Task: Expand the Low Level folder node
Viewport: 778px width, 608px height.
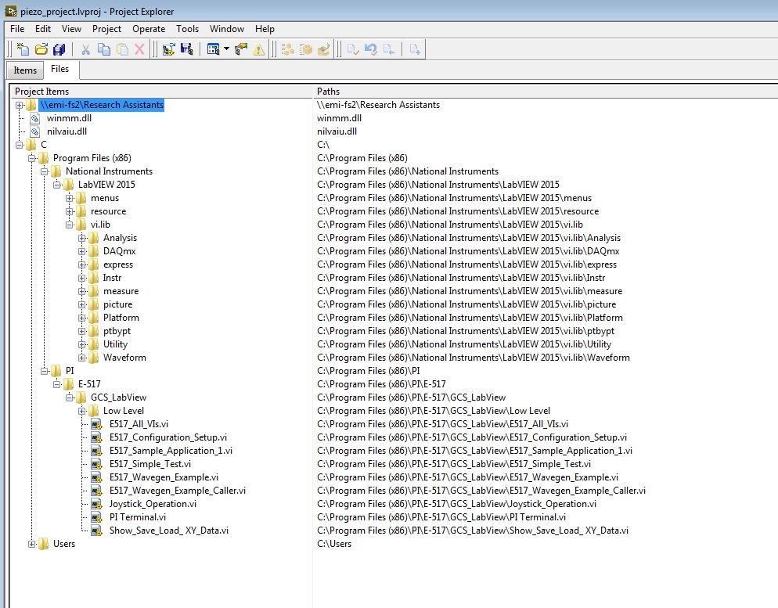Action: pos(82,411)
